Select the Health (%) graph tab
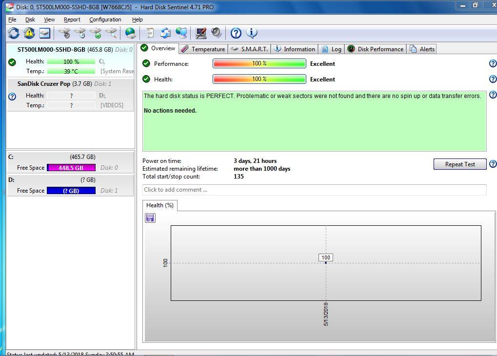Screen dimensions: 497x356 pos(160,205)
